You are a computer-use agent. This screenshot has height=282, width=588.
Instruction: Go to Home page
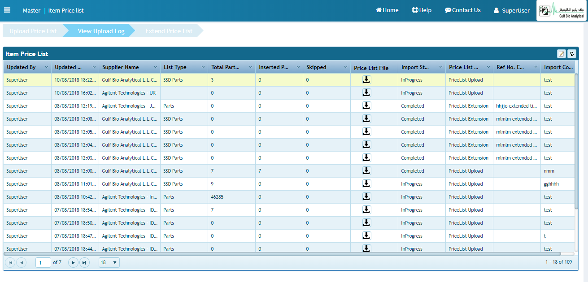coord(387,10)
